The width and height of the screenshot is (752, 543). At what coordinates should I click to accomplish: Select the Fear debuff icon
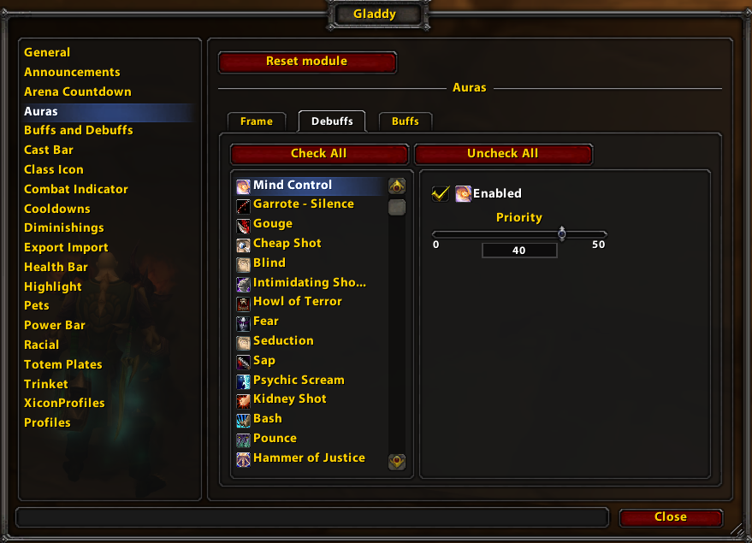243,323
